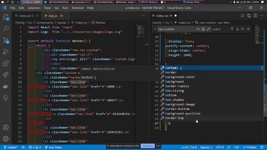267x150 pixels.
Task: Click Prettier status item
Action: (x=249, y=147)
